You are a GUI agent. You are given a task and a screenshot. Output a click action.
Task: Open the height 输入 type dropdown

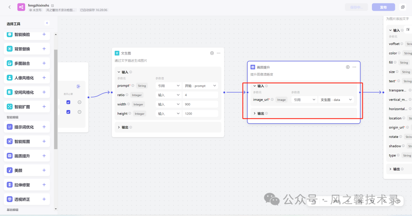pyautogui.click(x=169, y=114)
